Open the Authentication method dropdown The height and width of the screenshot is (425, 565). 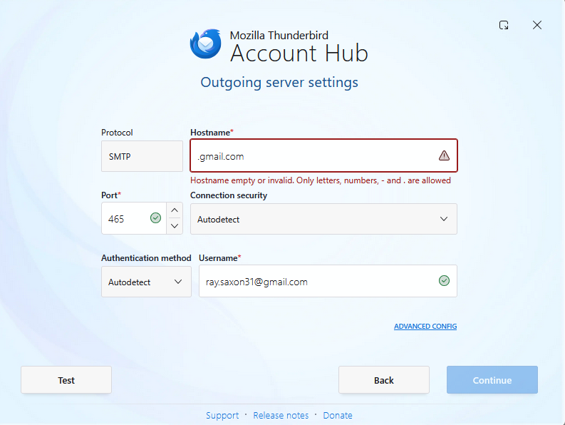(146, 282)
